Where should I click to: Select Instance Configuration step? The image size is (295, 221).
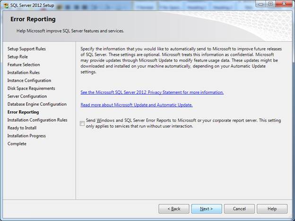pyautogui.click(x=29, y=80)
